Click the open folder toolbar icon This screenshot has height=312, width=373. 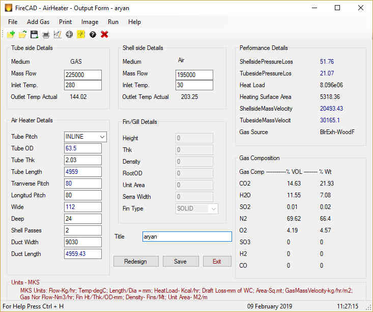22,35
